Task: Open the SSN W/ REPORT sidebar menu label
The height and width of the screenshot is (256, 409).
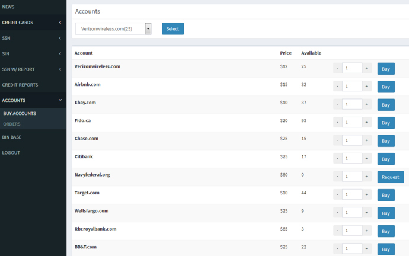Action: click(x=18, y=69)
